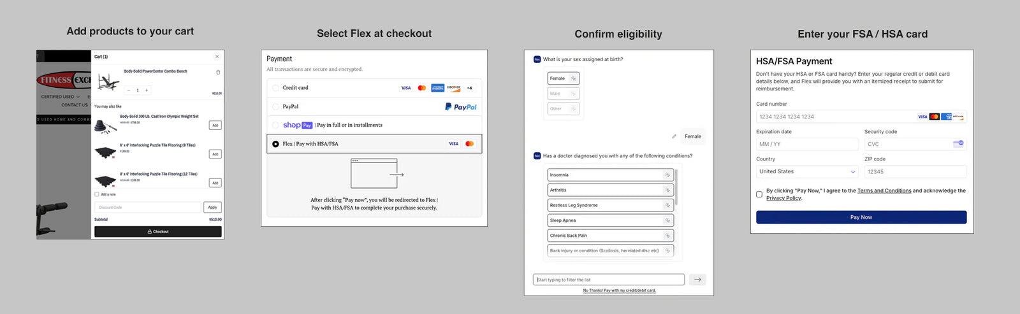The height and width of the screenshot is (314, 1020).
Task: Click the PayPal logo
Action: pos(461,107)
